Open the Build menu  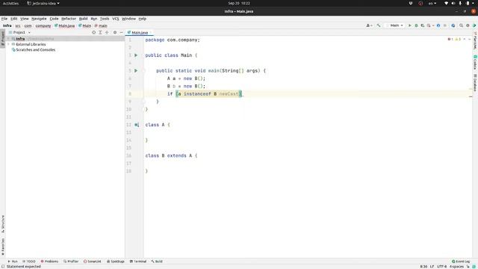[x=83, y=19]
